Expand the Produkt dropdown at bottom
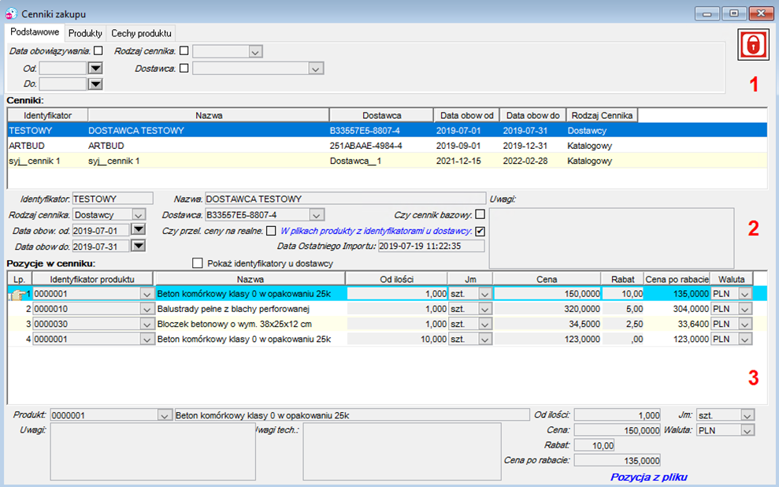Viewport: 779px width, 487px height. [164, 415]
